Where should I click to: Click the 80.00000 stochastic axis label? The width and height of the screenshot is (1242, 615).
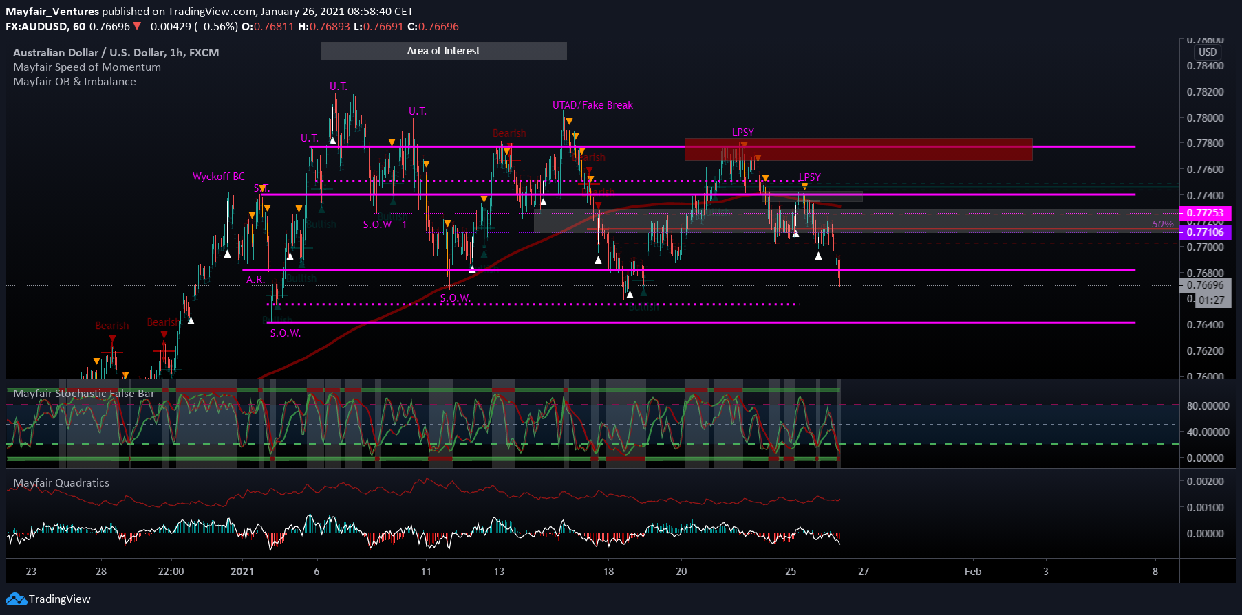click(1208, 406)
